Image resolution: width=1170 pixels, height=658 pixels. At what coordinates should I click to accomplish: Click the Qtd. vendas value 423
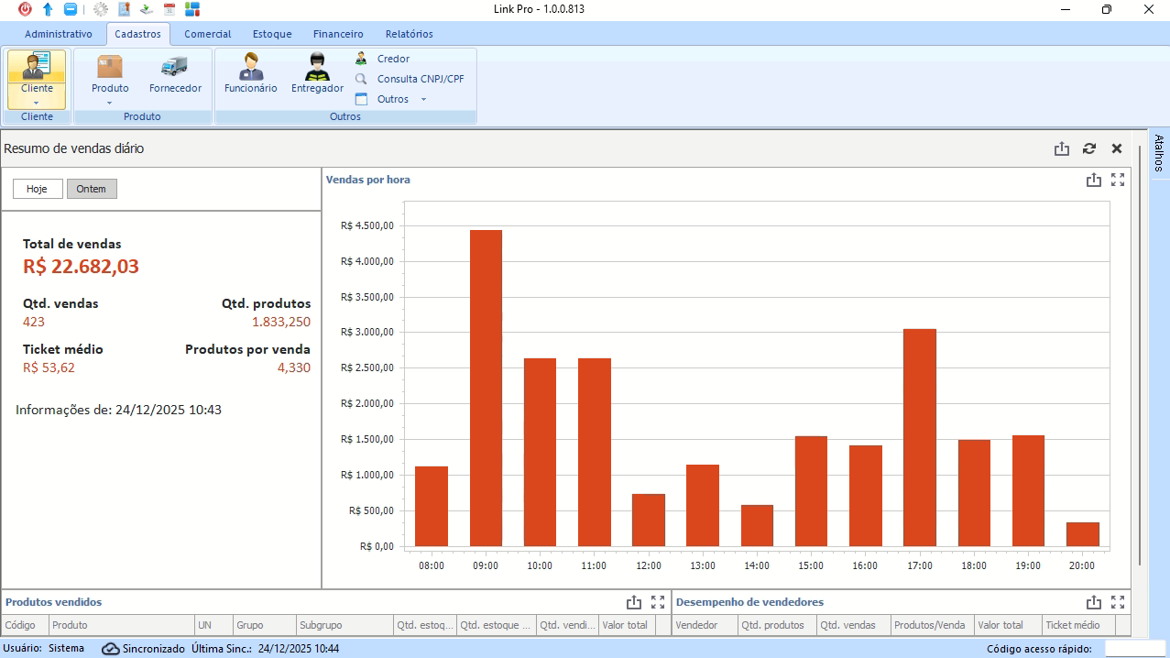(34, 322)
